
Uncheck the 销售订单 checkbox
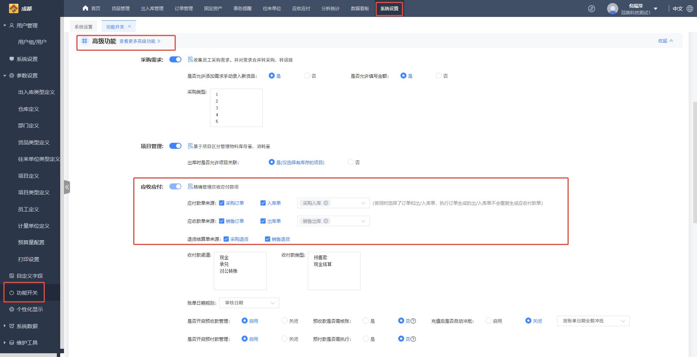pos(222,221)
